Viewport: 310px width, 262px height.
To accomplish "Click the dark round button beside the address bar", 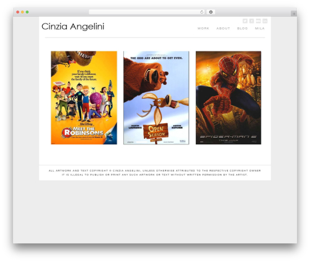I will point(211,12).
